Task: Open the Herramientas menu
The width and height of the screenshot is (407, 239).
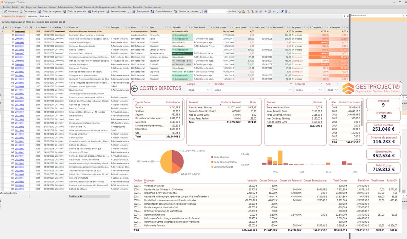Action: pos(124,7)
